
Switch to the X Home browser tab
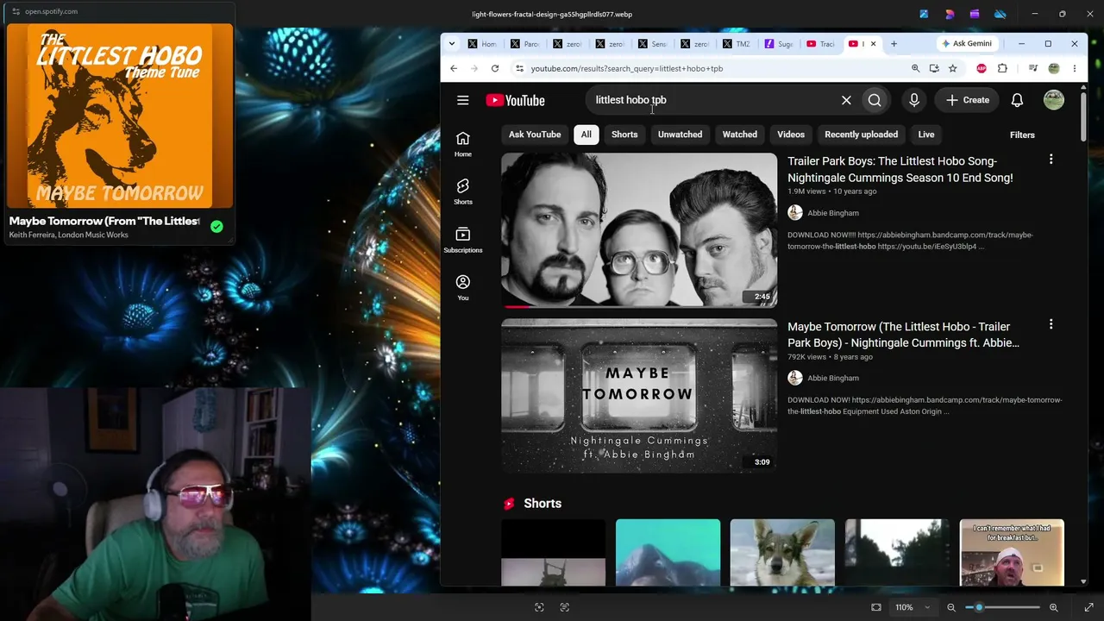click(x=481, y=44)
